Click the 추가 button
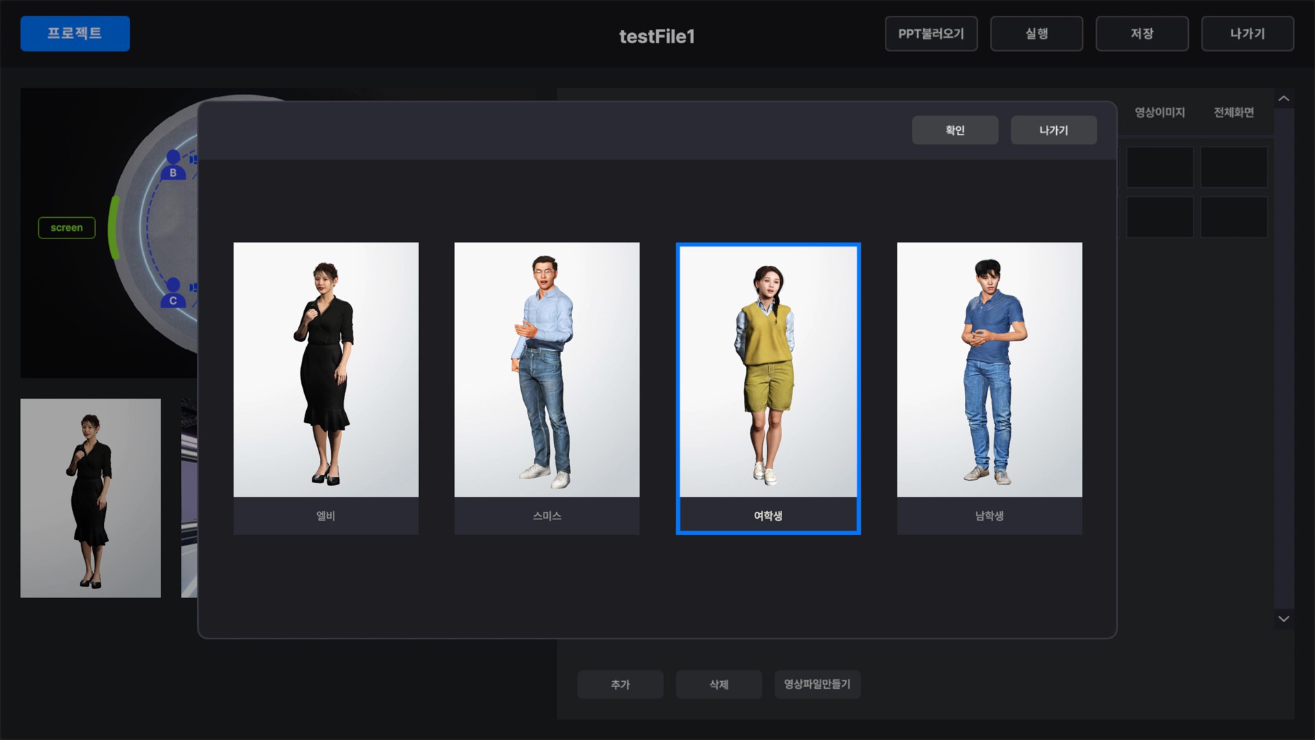Viewport: 1315px width, 740px height. (x=620, y=684)
